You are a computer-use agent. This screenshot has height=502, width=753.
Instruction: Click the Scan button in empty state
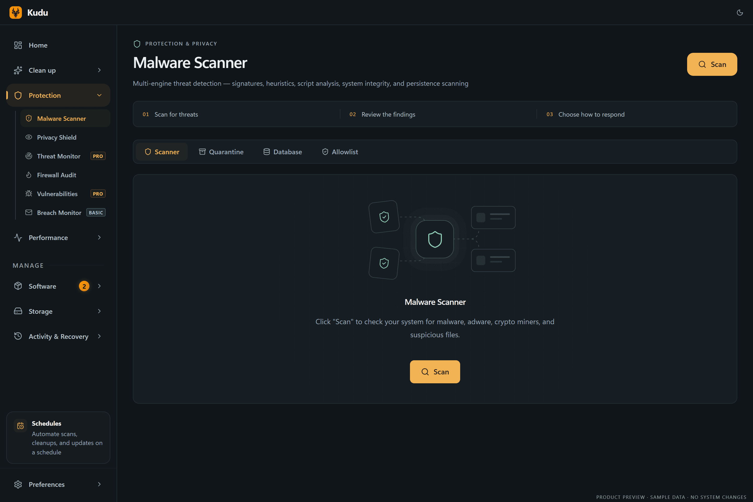(435, 372)
